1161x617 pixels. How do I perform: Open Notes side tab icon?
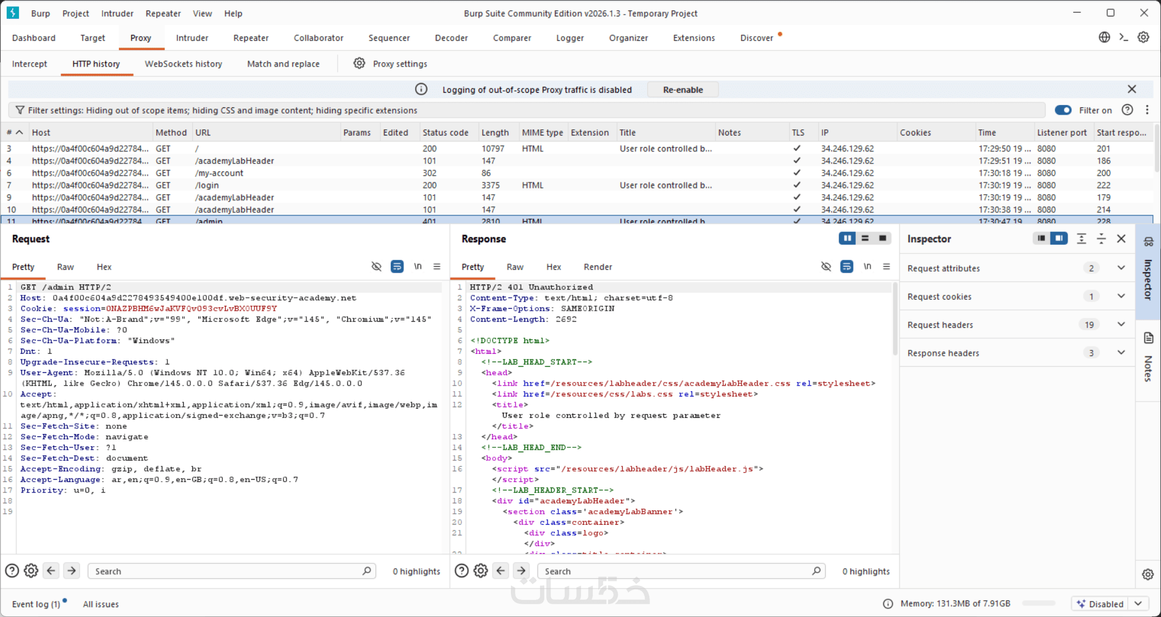tap(1148, 338)
